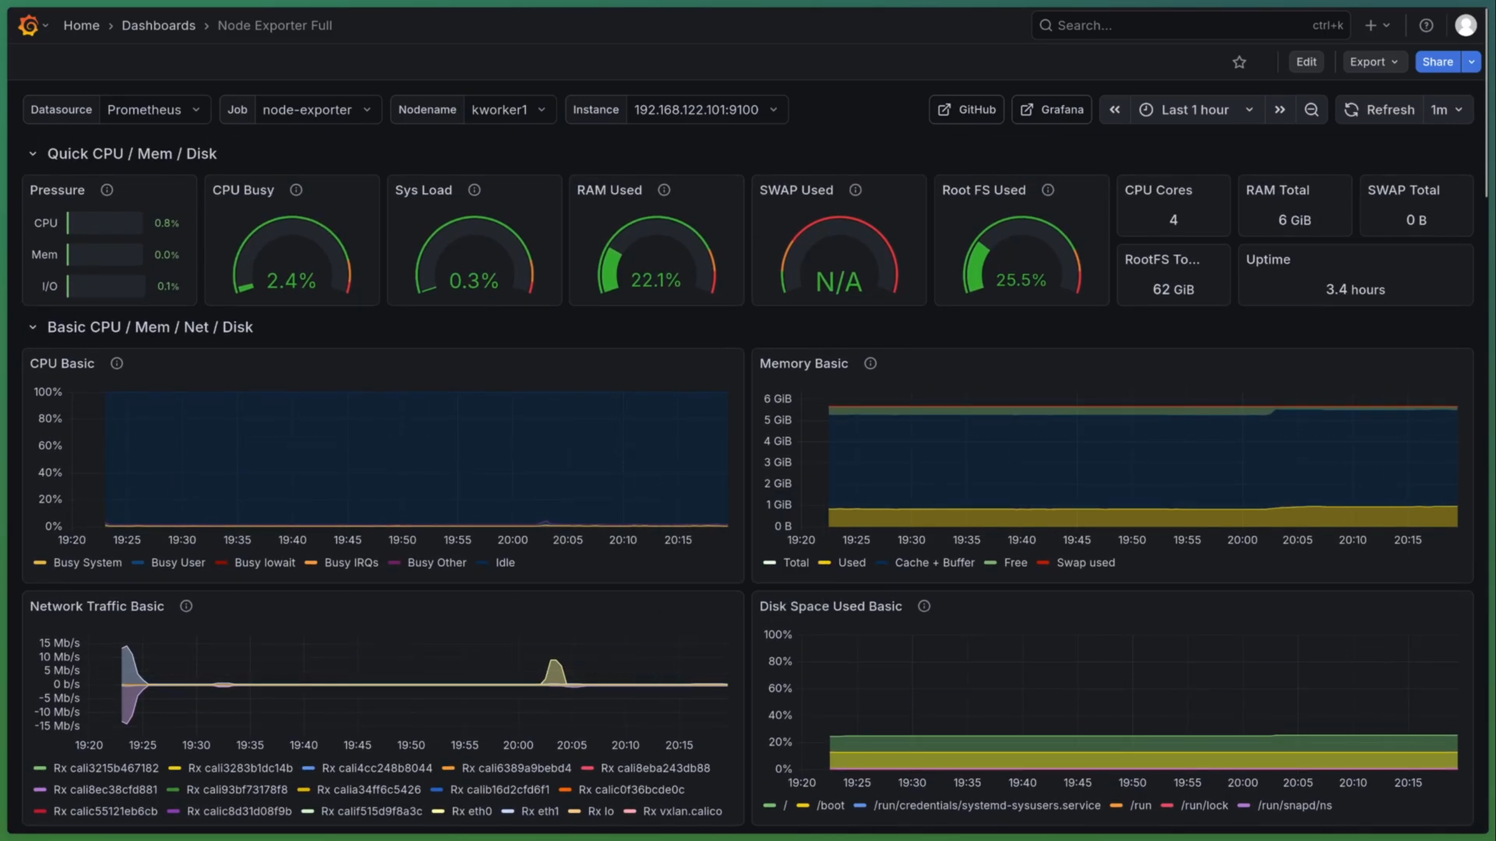Shift time range backward with double-left arrows
This screenshot has height=841, width=1496.
(x=1114, y=110)
